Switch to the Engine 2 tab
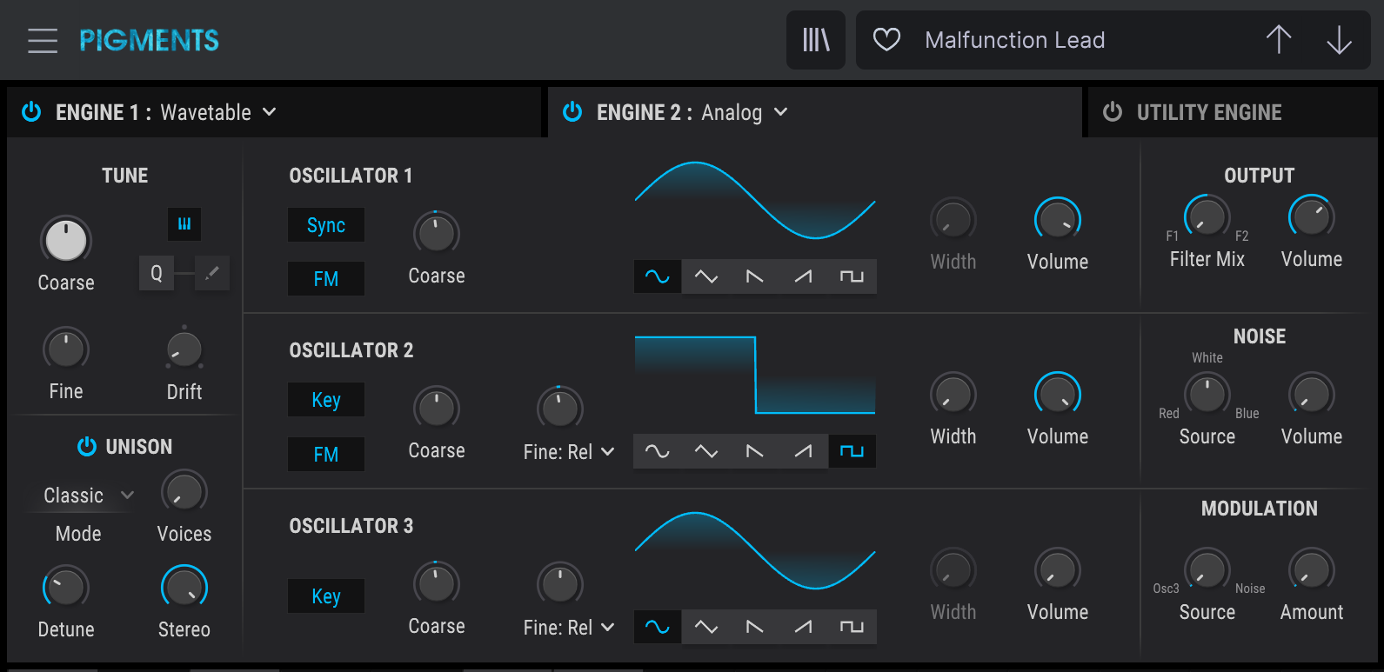Viewport: 1384px width, 672px height. coord(815,112)
